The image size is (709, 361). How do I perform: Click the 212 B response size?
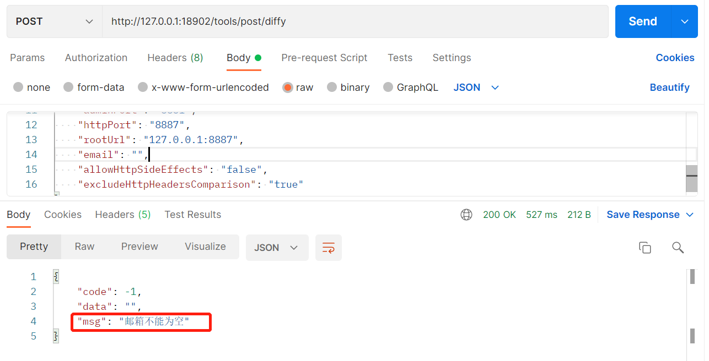[579, 215]
